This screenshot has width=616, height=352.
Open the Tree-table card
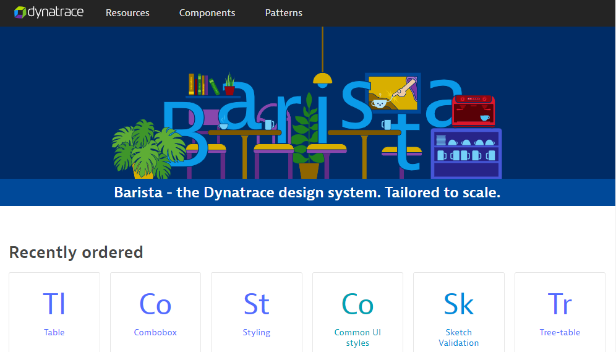click(560, 312)
